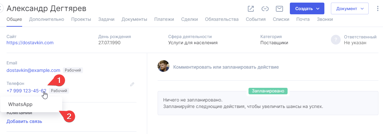Viewport: 383px width, 134px height.
Task: Click the envelope email icon
Action: pyautogui.click(x=279, y=9)
